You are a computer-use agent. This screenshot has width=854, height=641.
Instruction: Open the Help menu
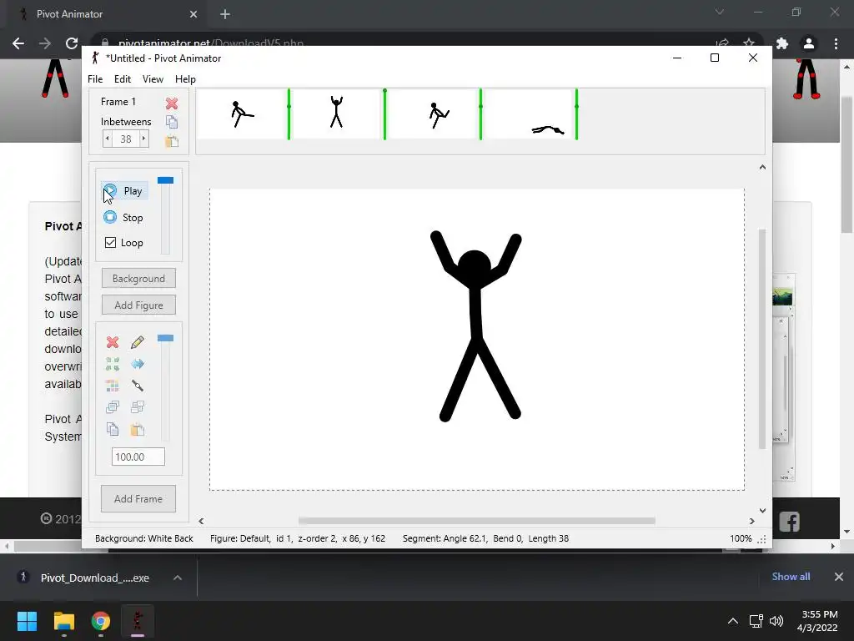185,79
